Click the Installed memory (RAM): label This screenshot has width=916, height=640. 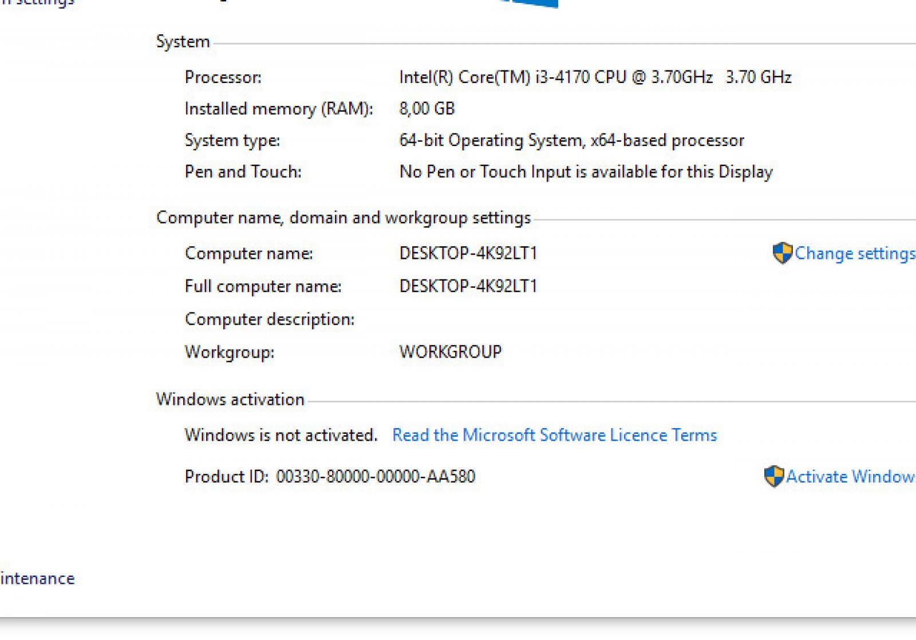279,109
